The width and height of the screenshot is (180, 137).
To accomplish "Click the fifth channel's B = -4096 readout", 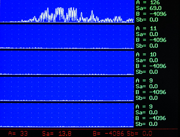I will click(151, 118).
